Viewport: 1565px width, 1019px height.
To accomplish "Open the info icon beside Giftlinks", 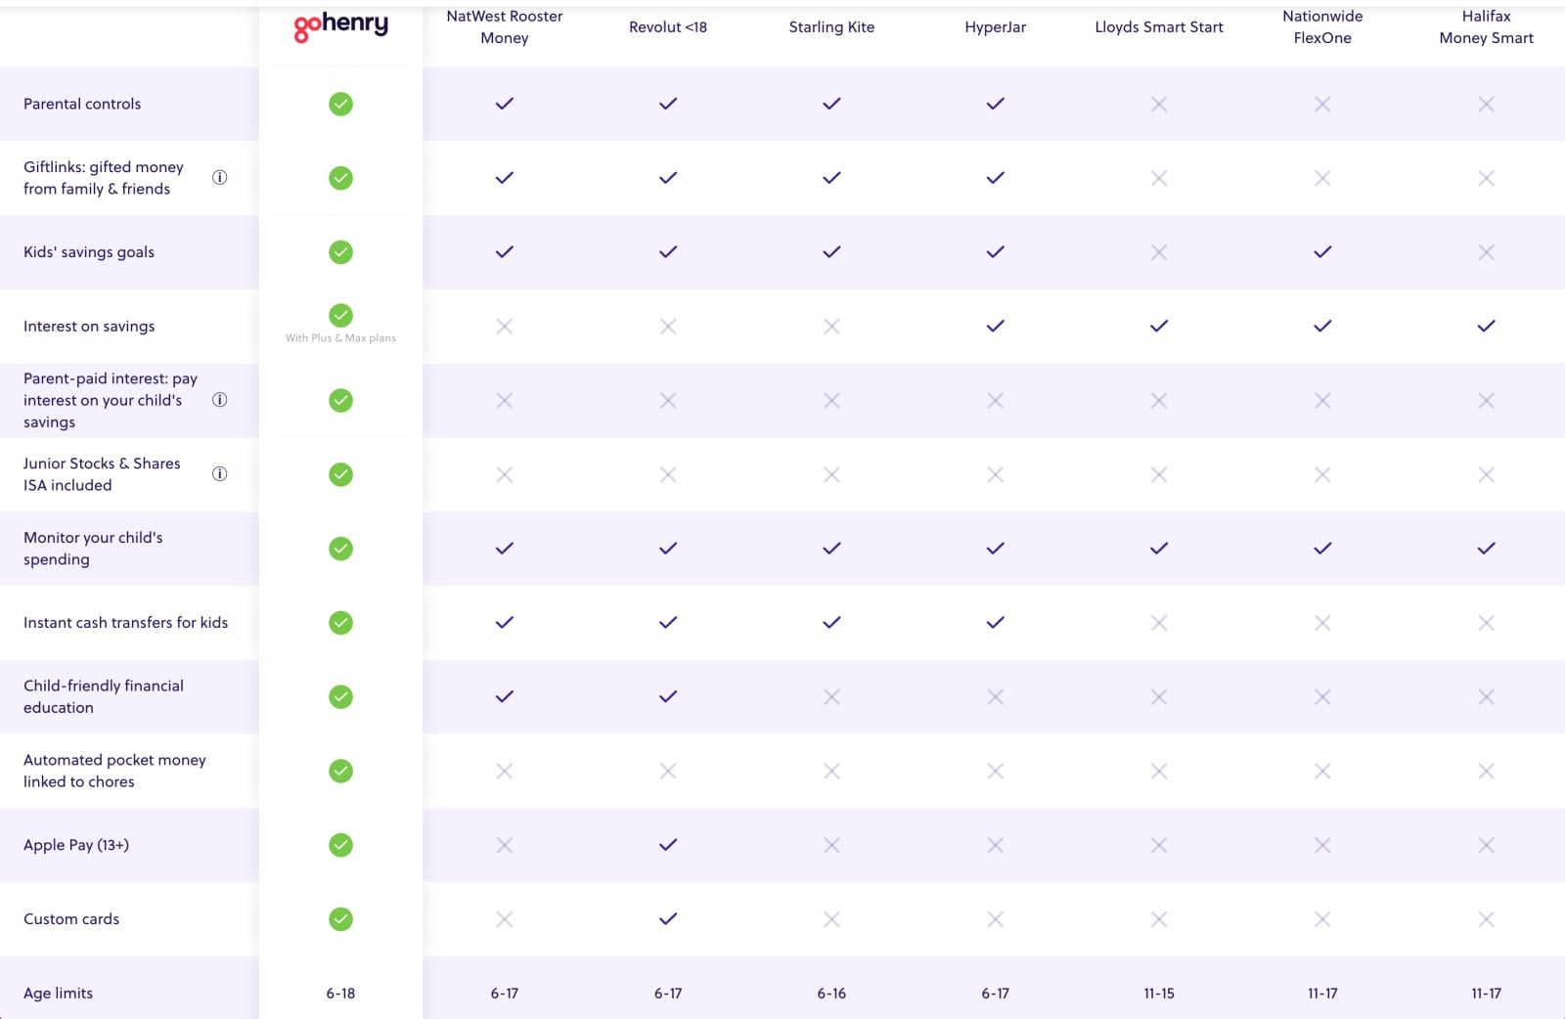I will pos(220,177).
